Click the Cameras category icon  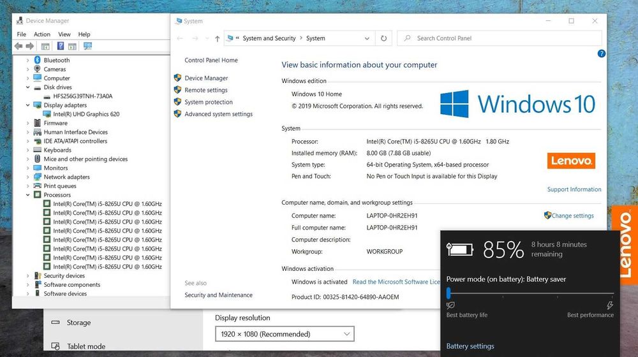[38, 69]
